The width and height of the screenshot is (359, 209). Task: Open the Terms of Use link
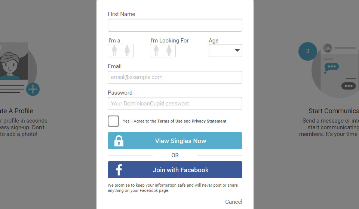pos(170,121)
